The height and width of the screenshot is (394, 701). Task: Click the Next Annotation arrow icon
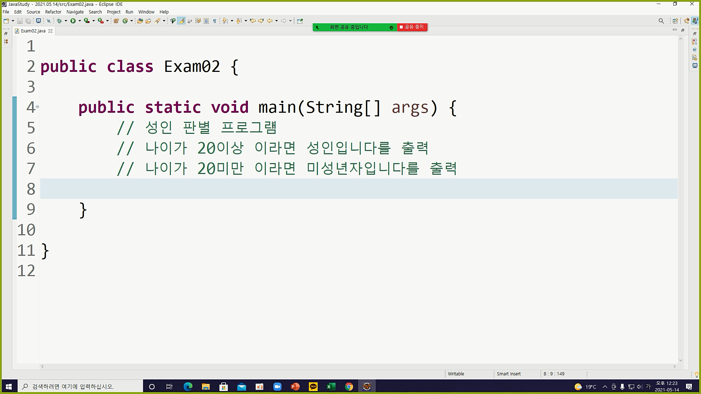(x=225, y=21)
